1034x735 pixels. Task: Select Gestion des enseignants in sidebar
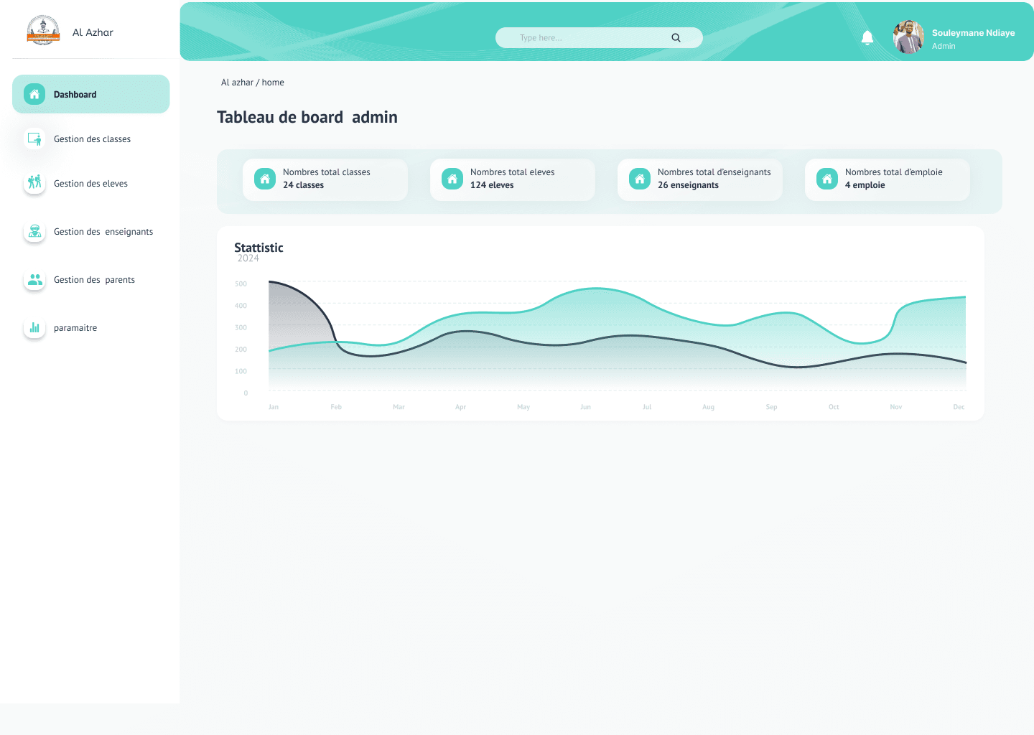103,232
